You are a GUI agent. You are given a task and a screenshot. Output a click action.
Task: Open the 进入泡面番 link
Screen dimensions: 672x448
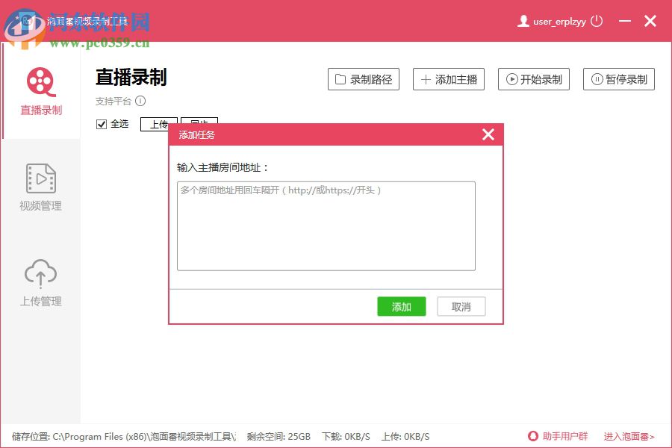[x=628, y=436]
